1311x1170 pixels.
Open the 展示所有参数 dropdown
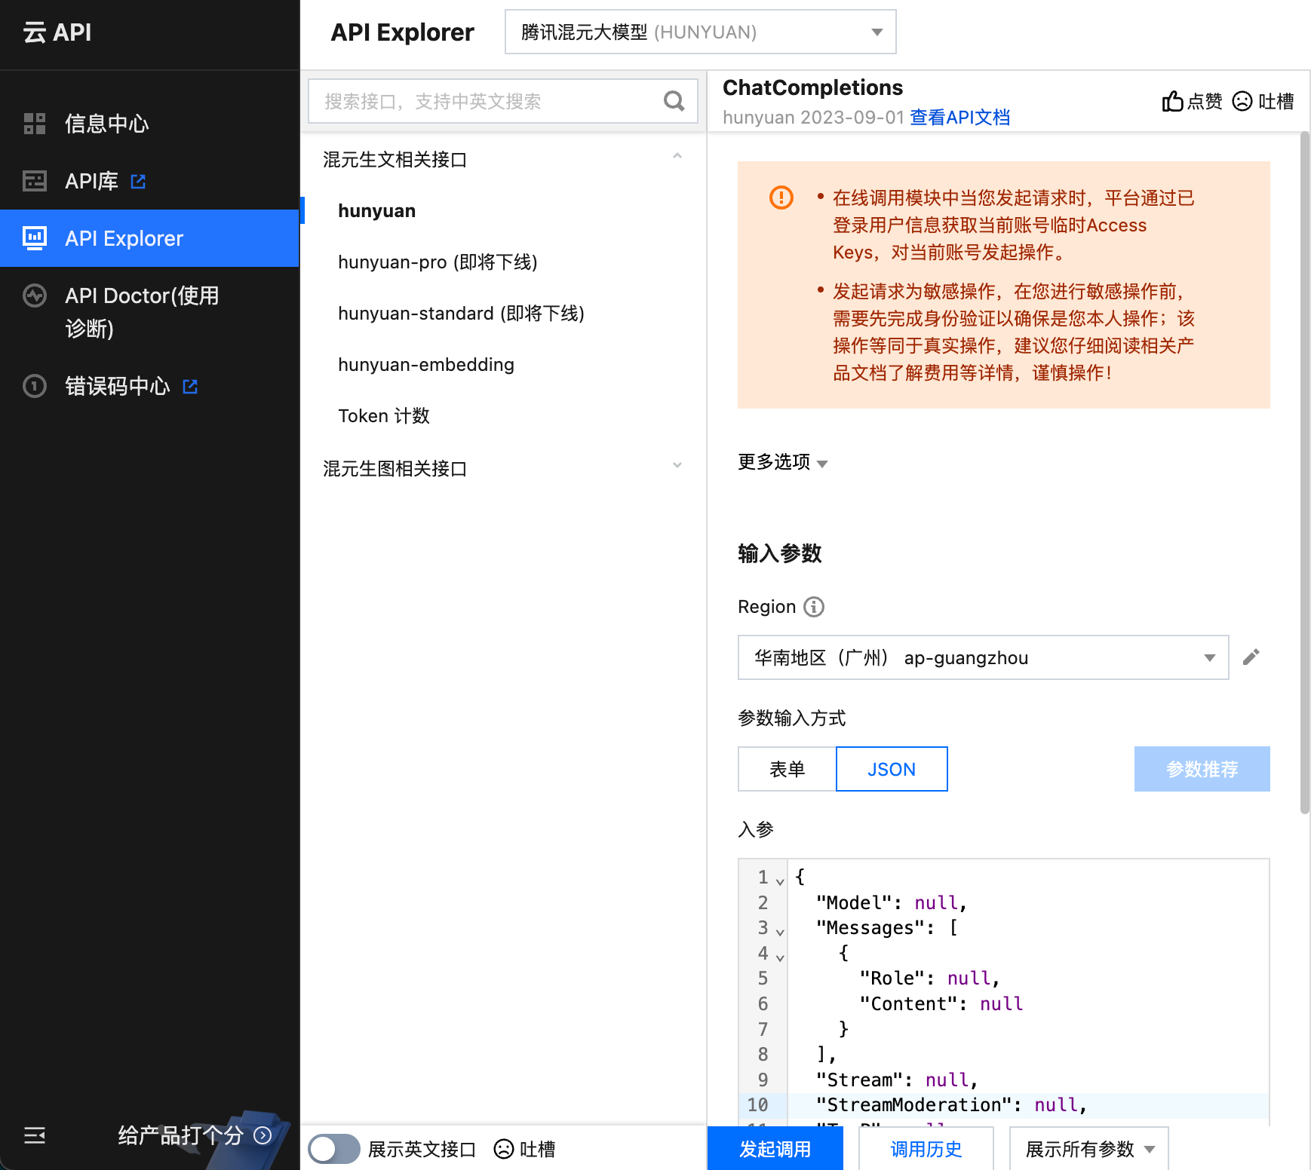(x=1089, y=1149)
